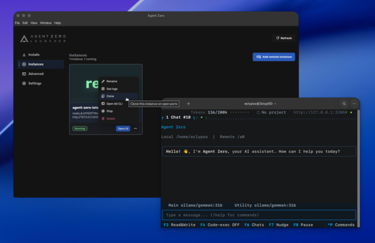Click the logs icon beside See logs
Image resolution: width=375 pixels, height=243 pixels.
pyautogui.click(x=103, y=88)
